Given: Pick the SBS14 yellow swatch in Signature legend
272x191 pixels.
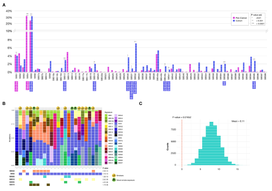Looking at the screenshot, I should 106,127.
